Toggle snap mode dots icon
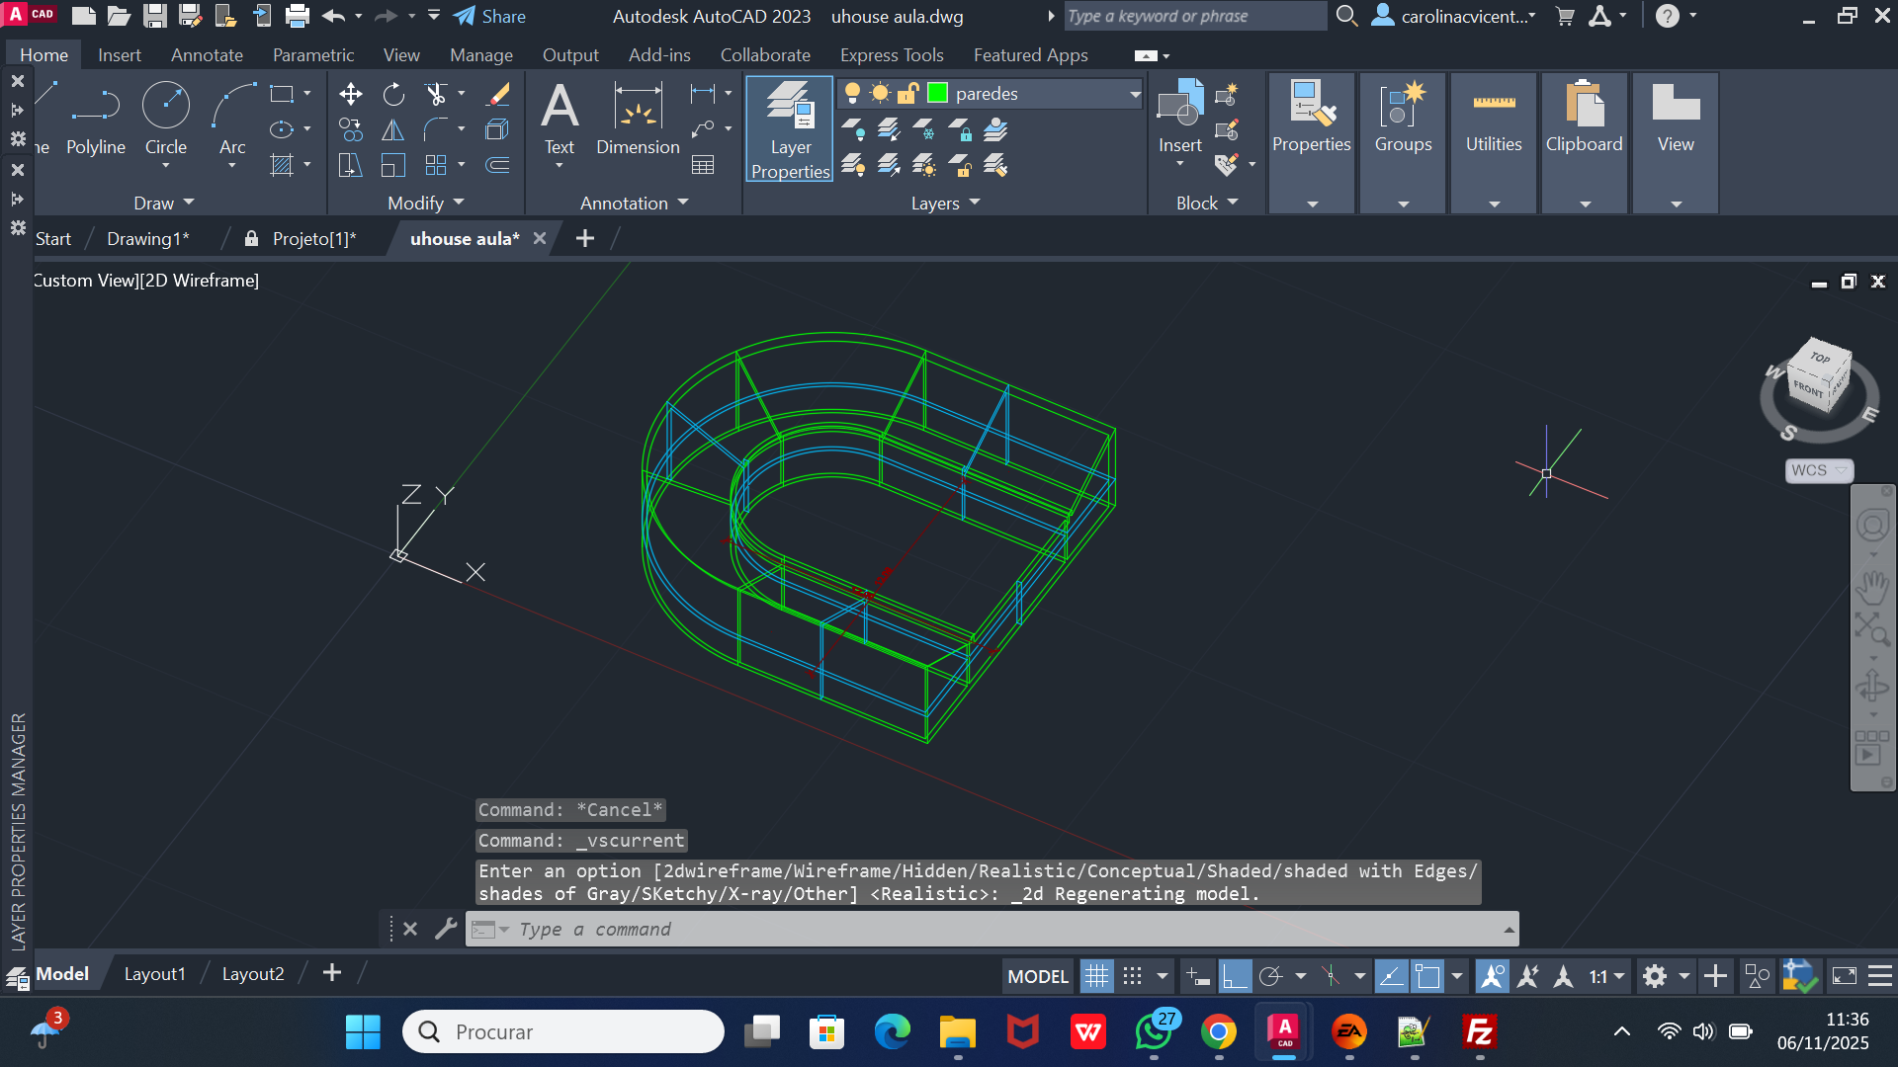The height and width of the screenshot is (1067, 1898). [x=1133, y=977]
